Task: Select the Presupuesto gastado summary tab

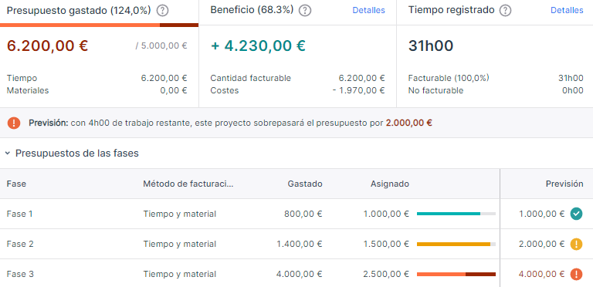Action: point(99,13)
